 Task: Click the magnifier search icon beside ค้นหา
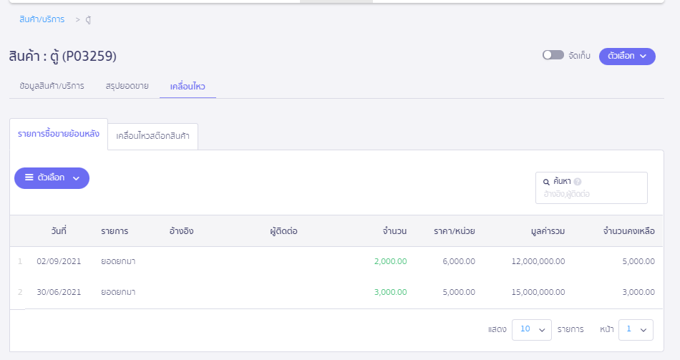547,182
